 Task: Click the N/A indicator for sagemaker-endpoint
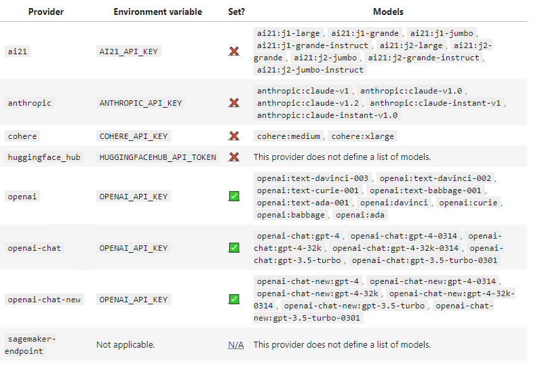point(235,345)
